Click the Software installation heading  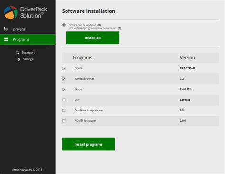89,11
